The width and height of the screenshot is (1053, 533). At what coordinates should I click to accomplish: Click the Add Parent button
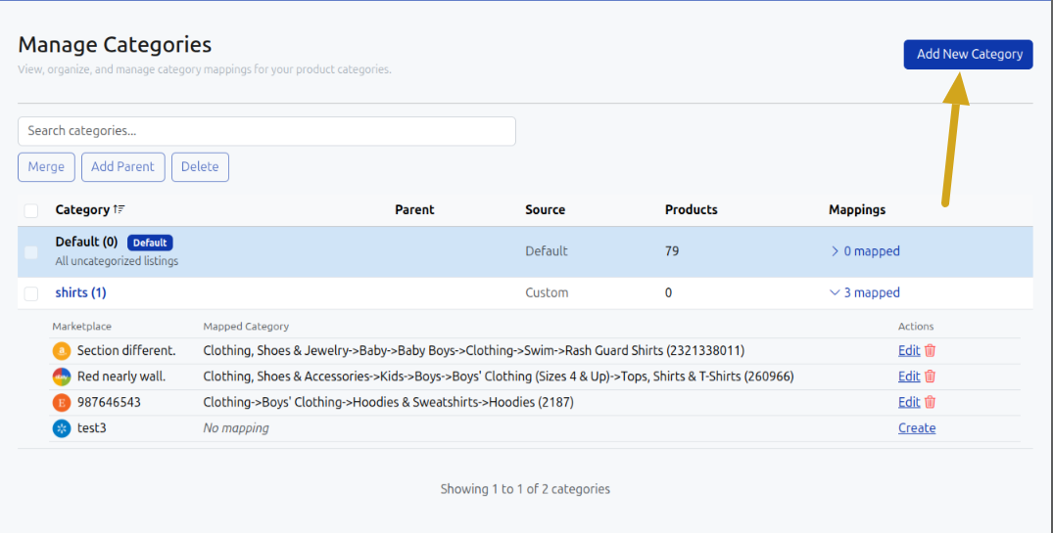(x=122, y=167)
